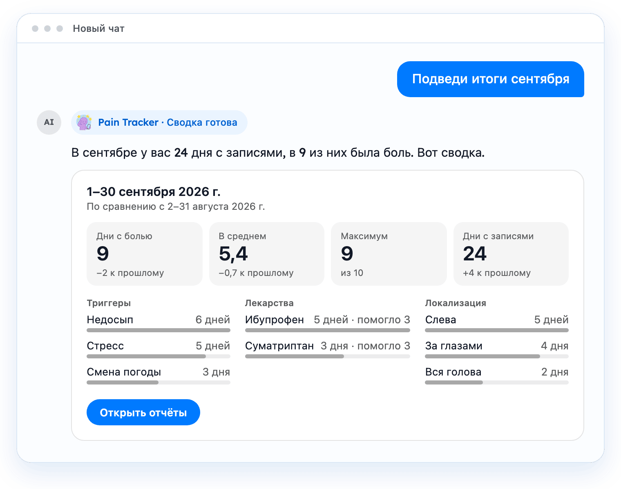
Task: Click '5 дней · помогло 3' value
Action: pos(362,320)
